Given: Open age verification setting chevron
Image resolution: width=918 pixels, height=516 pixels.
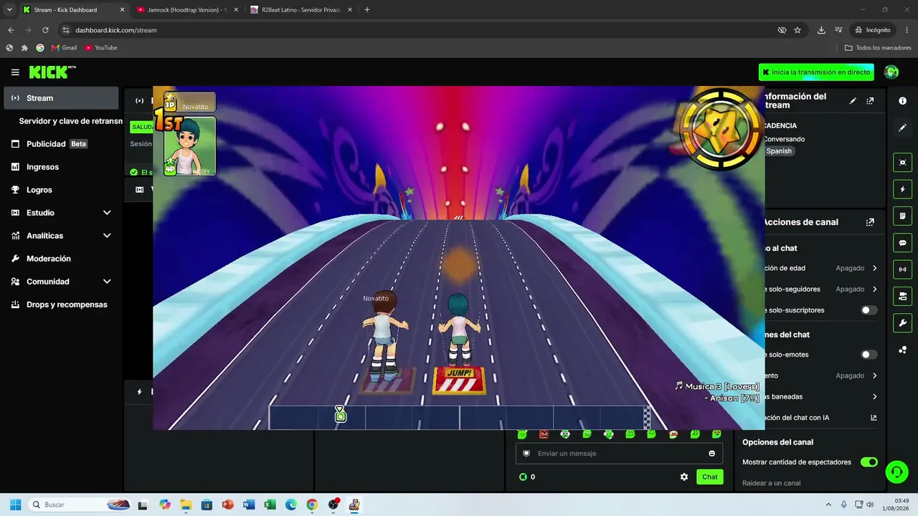Looking at the screenshot, I should 874,268.
